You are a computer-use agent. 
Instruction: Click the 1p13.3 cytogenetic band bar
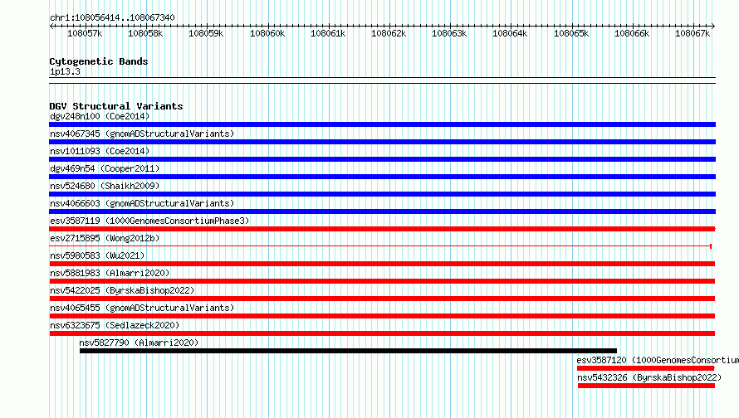coord(382,80)
